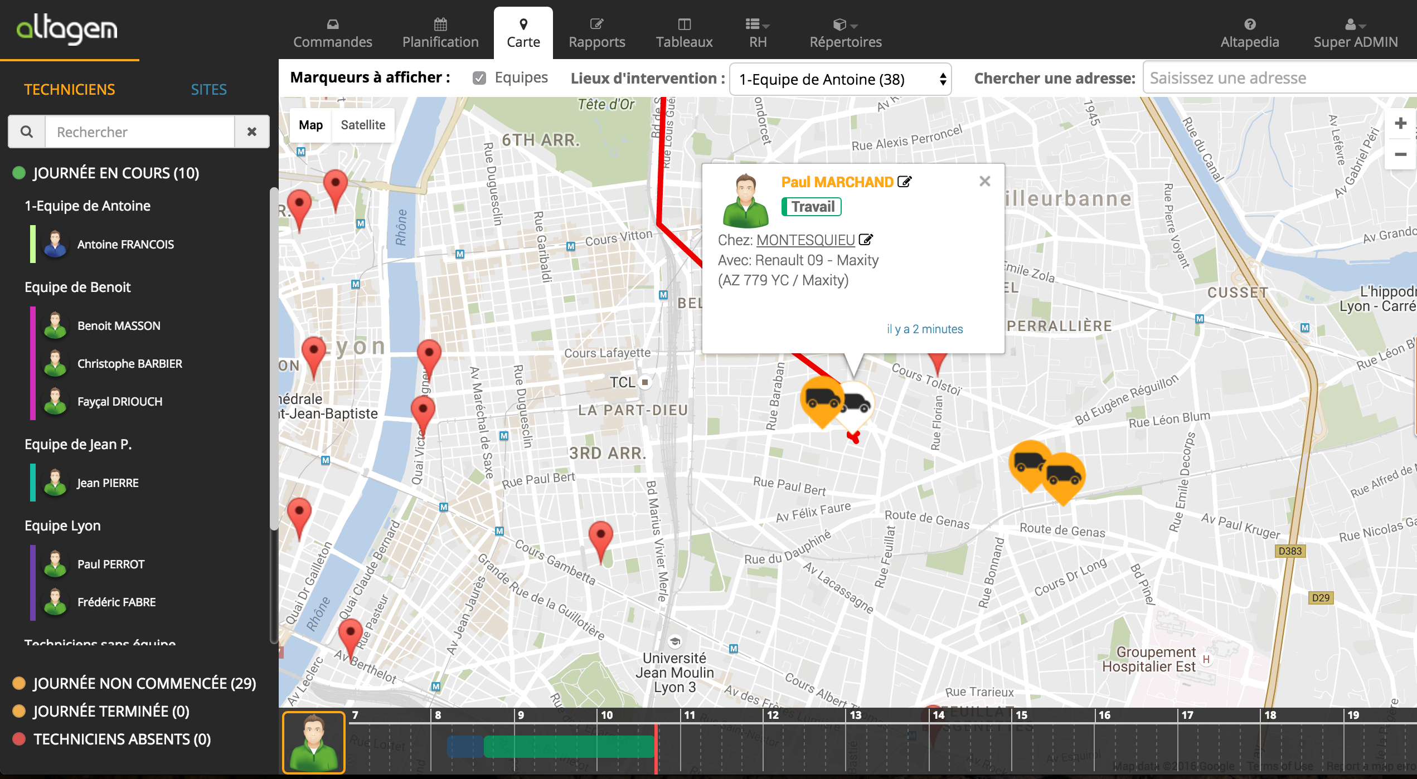Edit the MONTESQUIEU site with its pencil icon
This screenshot has width=1417, height=779.
coord(866,240)
